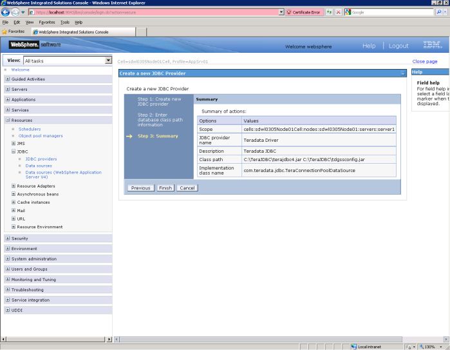Expand the Users and Groups section
This screenshot has height=350, width=450.
pyautogui.click(x=8, y=269)
